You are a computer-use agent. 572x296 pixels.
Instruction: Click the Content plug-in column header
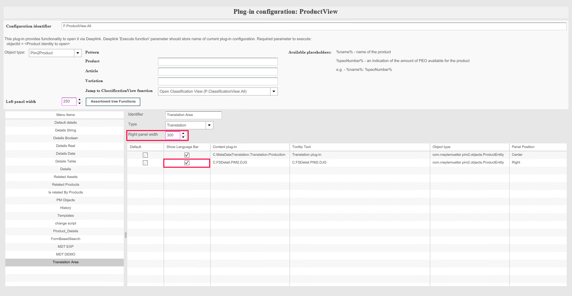coord(225,147)
